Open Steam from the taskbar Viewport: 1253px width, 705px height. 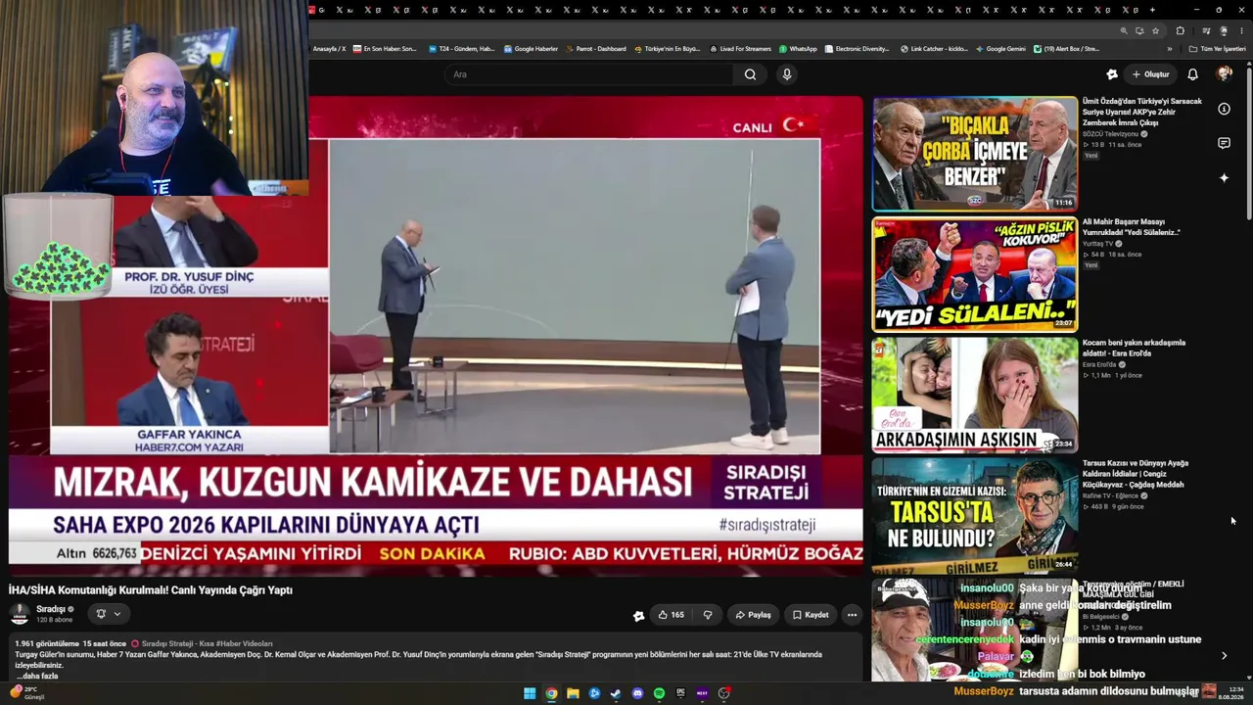(616, 693)
